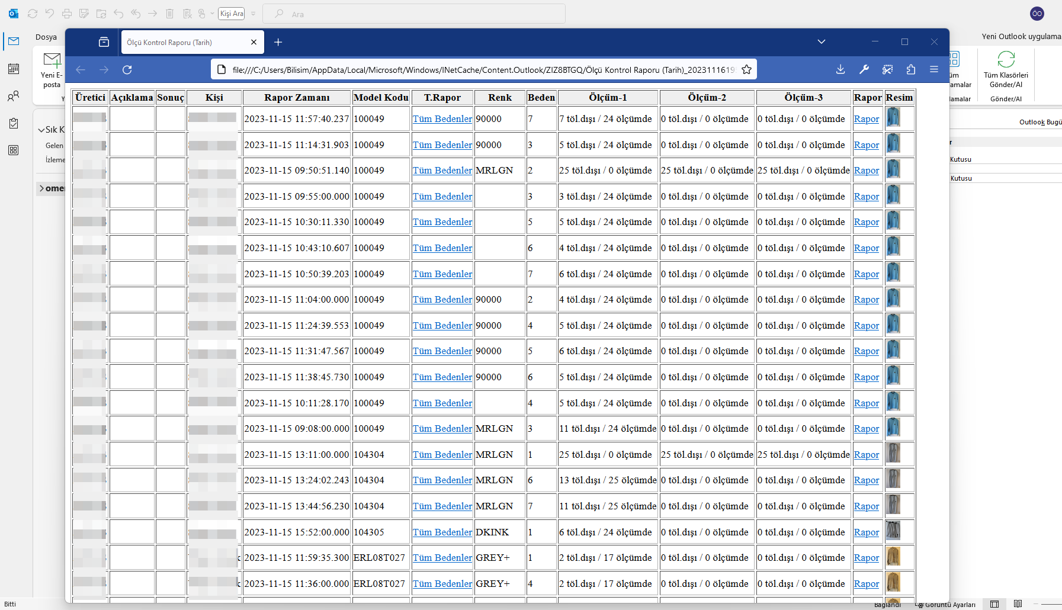Screen dimensions: 1062x610
Task: Open the Dosya menu in Outlook
Action: click(46, 37)
